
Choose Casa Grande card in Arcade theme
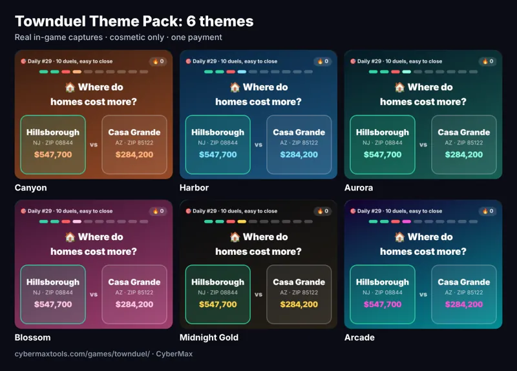[464, 294]
